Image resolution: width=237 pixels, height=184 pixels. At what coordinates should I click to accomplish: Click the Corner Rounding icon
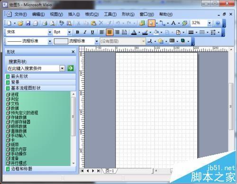click(x=149, y=41)
